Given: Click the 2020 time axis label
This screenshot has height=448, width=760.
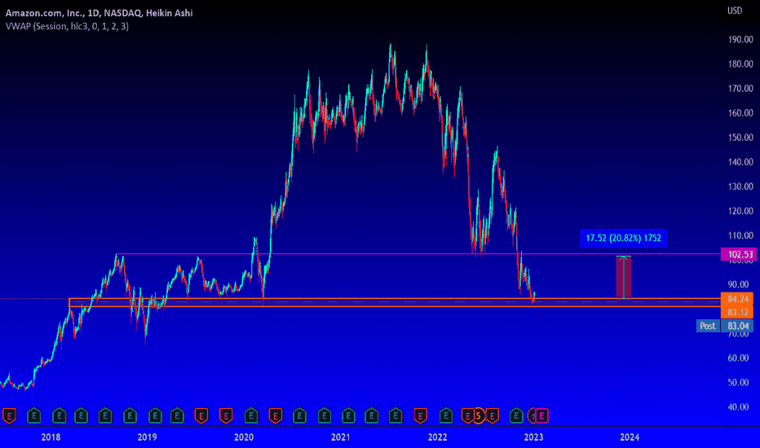Looking at the screenshot, I should 244,437.
